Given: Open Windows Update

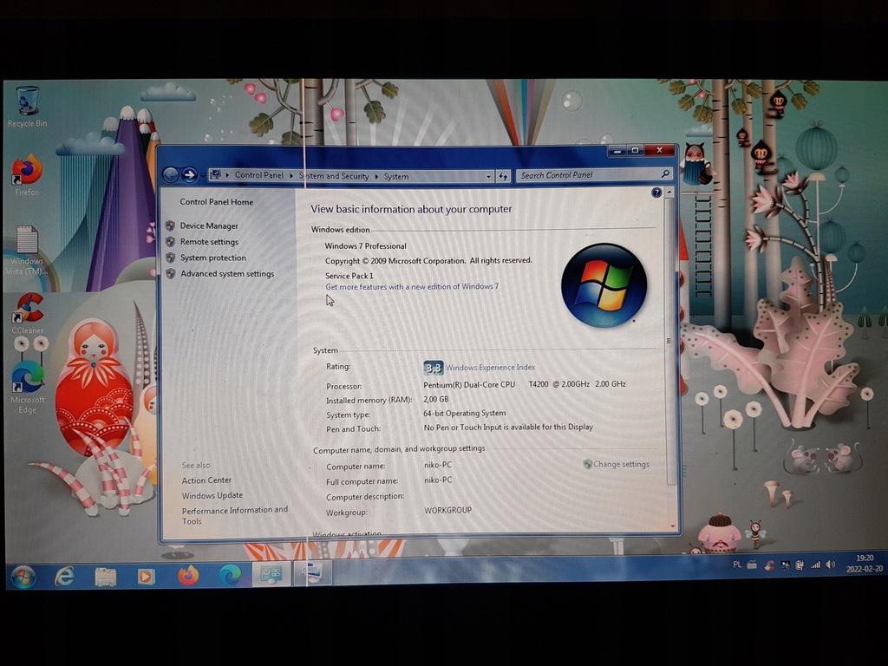Looking at the screenshot, I should 212,495.
